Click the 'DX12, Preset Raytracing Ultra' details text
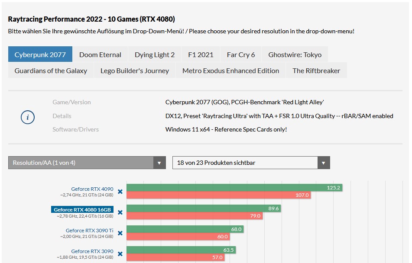The image size is (412, 263). [279, 116]
